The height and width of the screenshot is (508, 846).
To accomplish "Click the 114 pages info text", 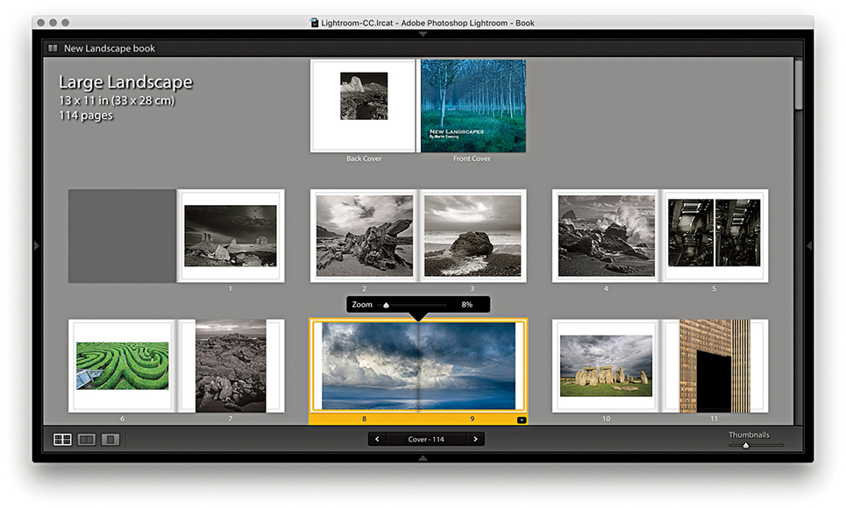I will (x=86, y=116).
